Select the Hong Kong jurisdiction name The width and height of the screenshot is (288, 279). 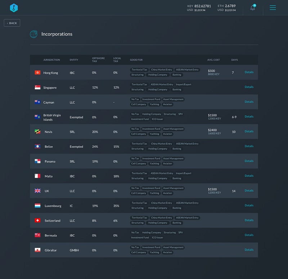click(x=50, y=73)
